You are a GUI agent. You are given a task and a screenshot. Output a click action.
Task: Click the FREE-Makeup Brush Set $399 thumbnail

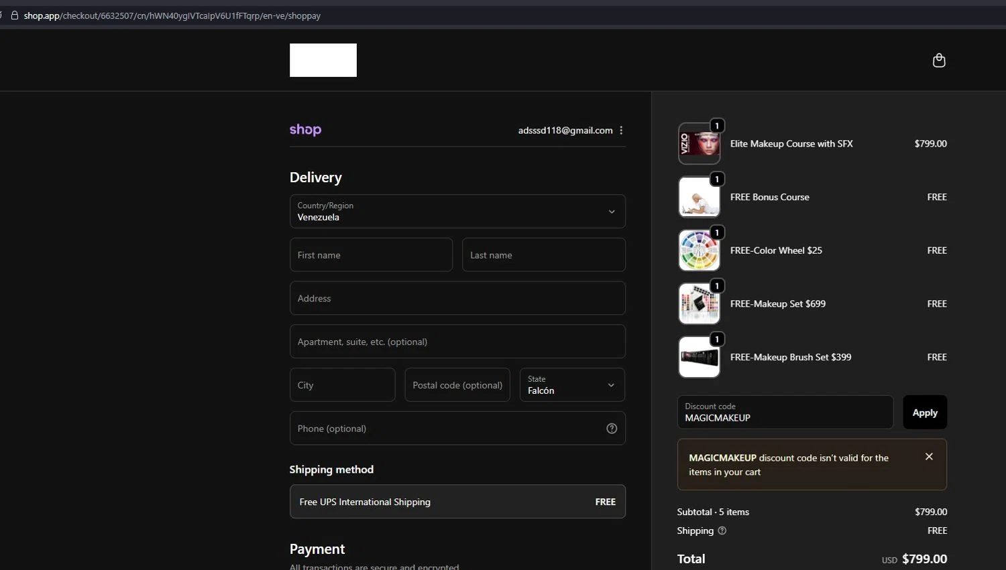(700, 357)
